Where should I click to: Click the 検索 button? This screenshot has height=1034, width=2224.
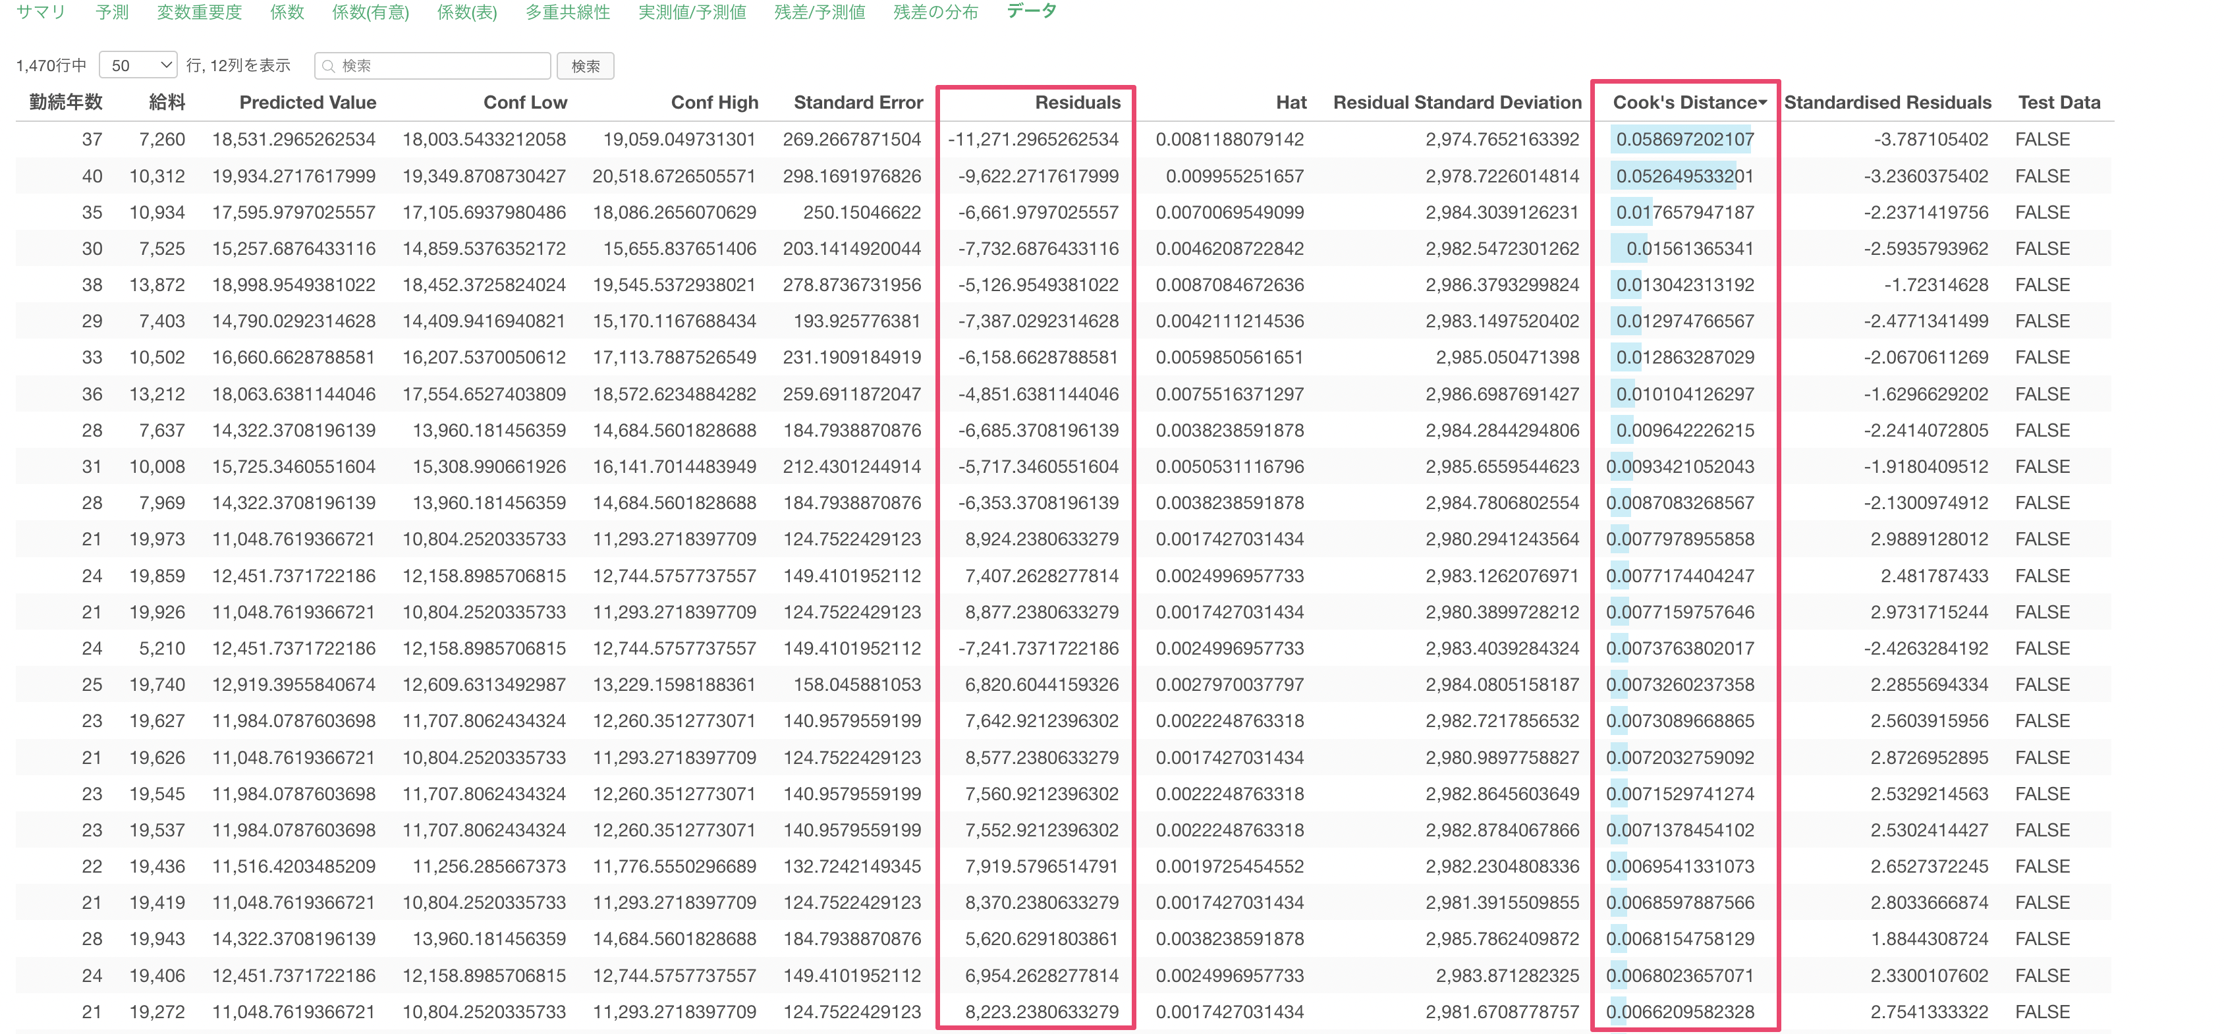pos(586,66)
